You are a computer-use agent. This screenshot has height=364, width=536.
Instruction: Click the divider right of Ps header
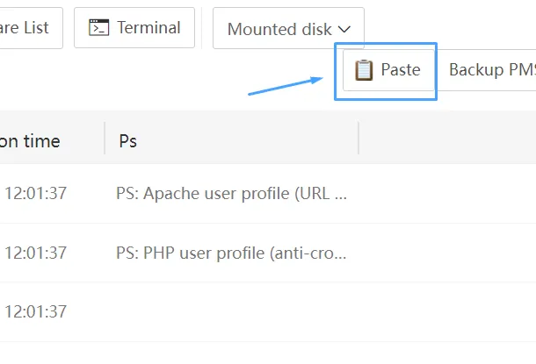[x=359, y=139]
